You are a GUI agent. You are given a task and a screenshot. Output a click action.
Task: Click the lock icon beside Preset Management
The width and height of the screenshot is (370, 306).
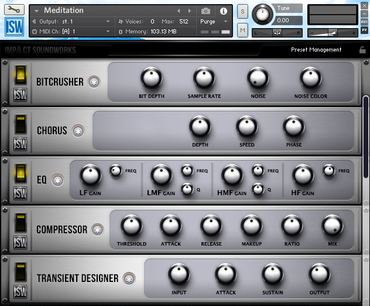click(362, 50)
